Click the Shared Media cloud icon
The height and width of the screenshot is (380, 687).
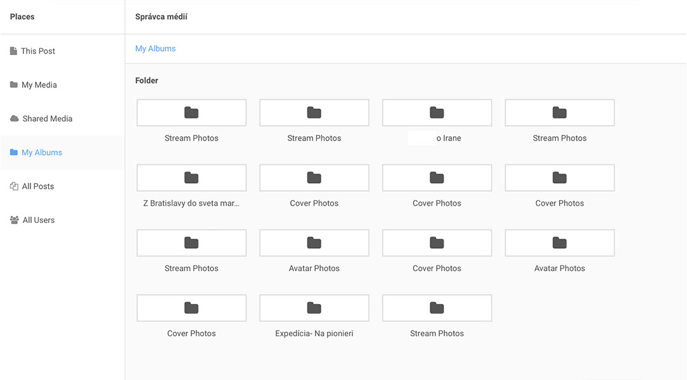[15, 118]
